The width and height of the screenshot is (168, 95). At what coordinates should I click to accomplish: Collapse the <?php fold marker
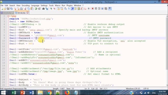(x=8, y=16)
